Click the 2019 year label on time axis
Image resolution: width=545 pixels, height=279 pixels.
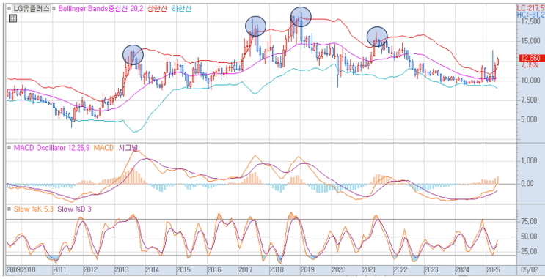[307, 269]
